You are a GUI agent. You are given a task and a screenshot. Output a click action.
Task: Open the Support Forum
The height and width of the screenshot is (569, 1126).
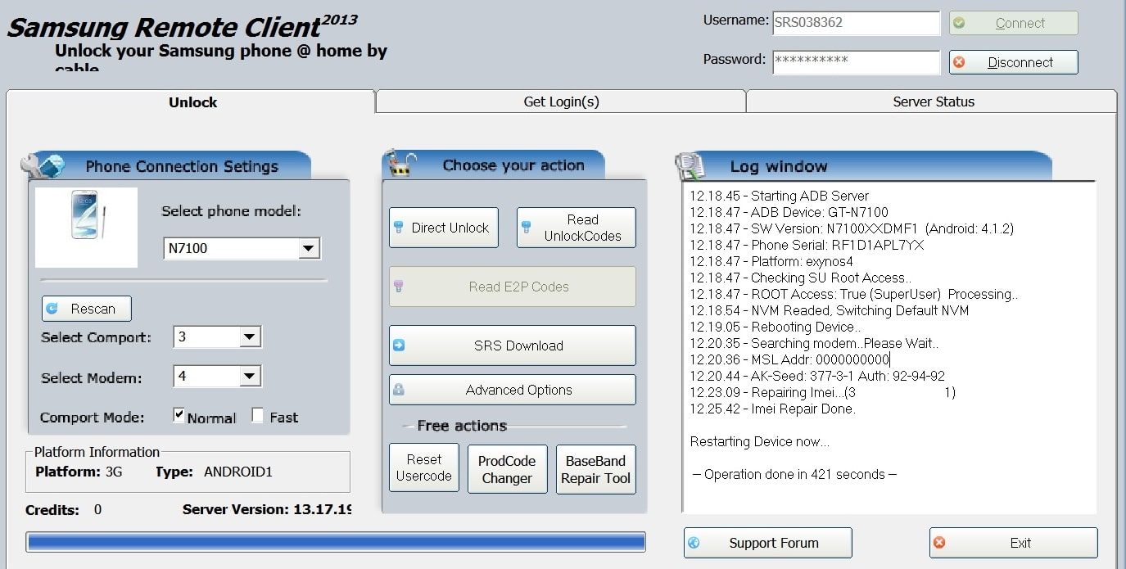point(767,543)
